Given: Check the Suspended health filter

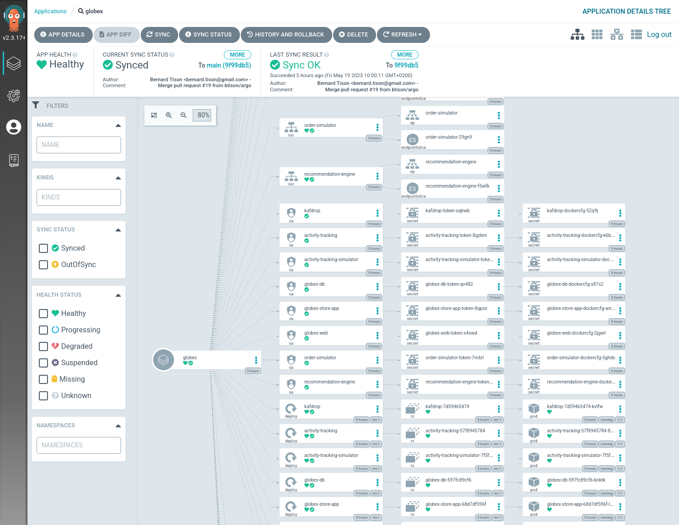Looking at the screenshot, I should coord(43,363).
